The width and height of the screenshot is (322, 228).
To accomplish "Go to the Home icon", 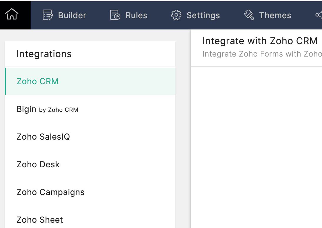I will click(12, 14).
